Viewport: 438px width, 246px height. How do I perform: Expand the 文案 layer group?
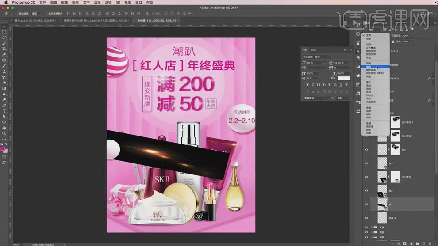pos(372,227)
